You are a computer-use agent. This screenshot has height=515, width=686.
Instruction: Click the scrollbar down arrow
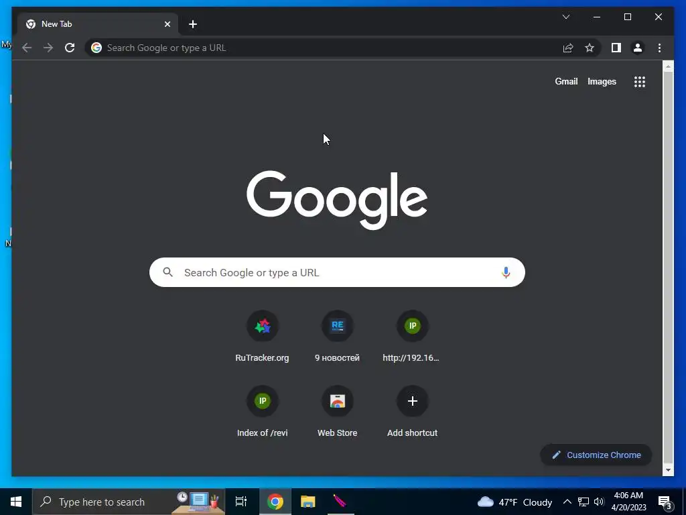668,470
